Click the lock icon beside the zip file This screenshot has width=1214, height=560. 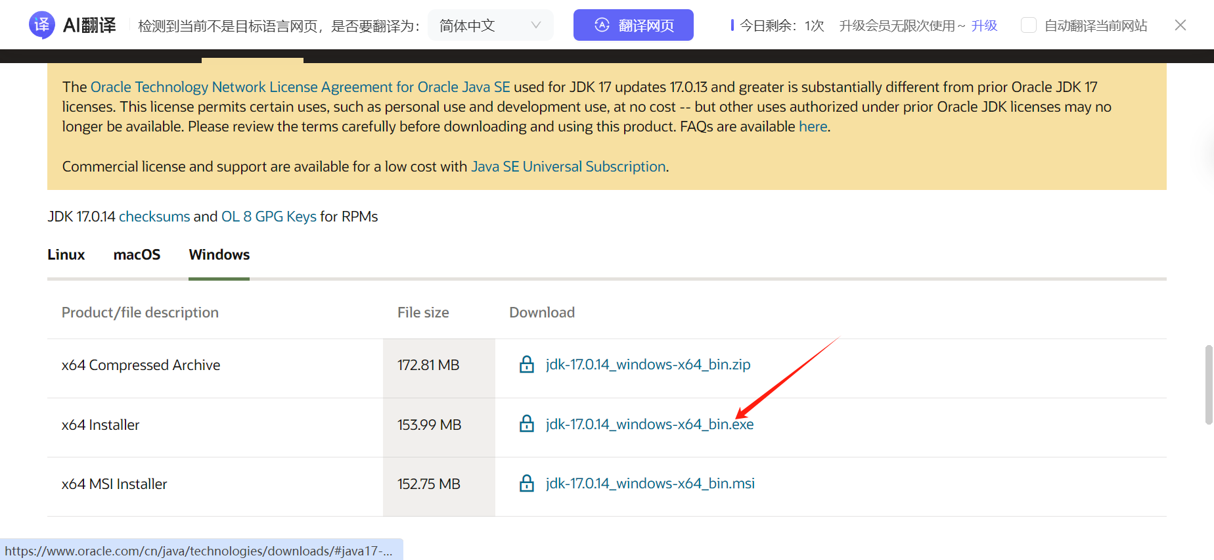coord(527,364)
